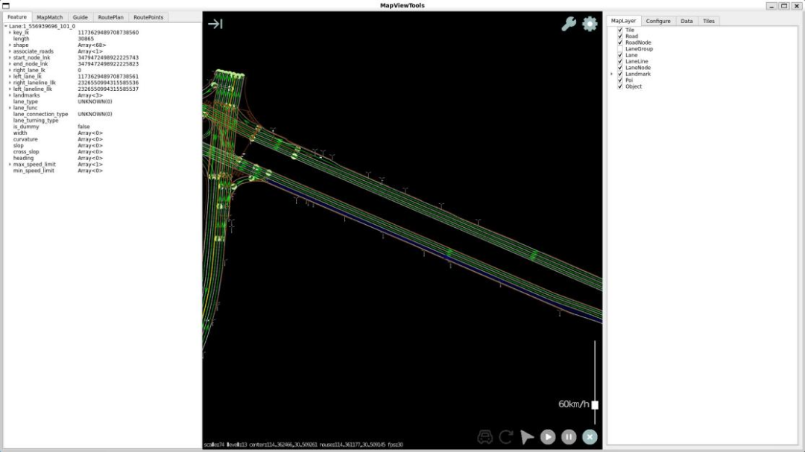Switch to the RoutePlan tab

pos(110,17)
